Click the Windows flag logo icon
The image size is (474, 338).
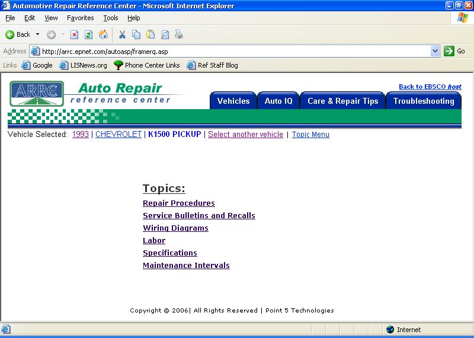click(x=463, y=18)
